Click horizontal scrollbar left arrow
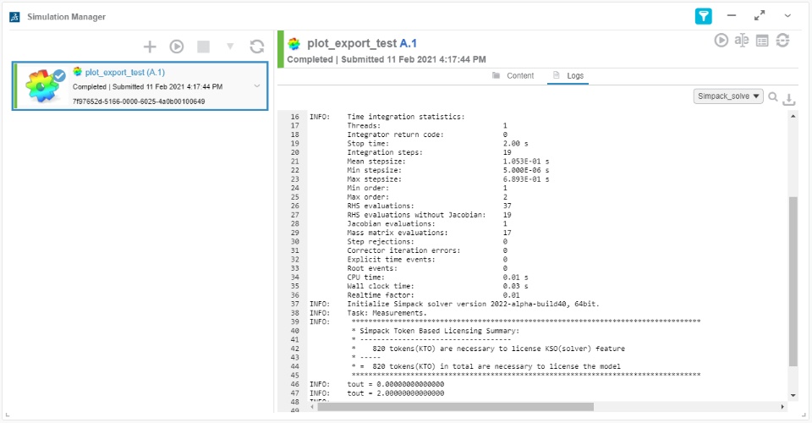The height and width of the screenshot is (423, 812). pos(312,407)
